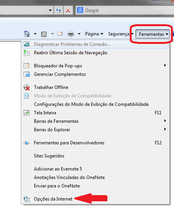Viewport: 174px width, 209px height.
Task: Open the address bar history dropdown
Action: 50,10
